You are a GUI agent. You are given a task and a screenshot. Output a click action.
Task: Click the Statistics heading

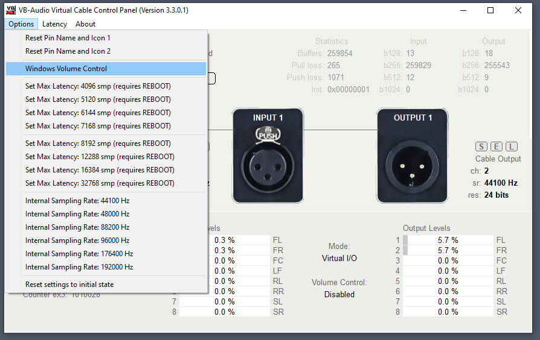pos(332,41)
